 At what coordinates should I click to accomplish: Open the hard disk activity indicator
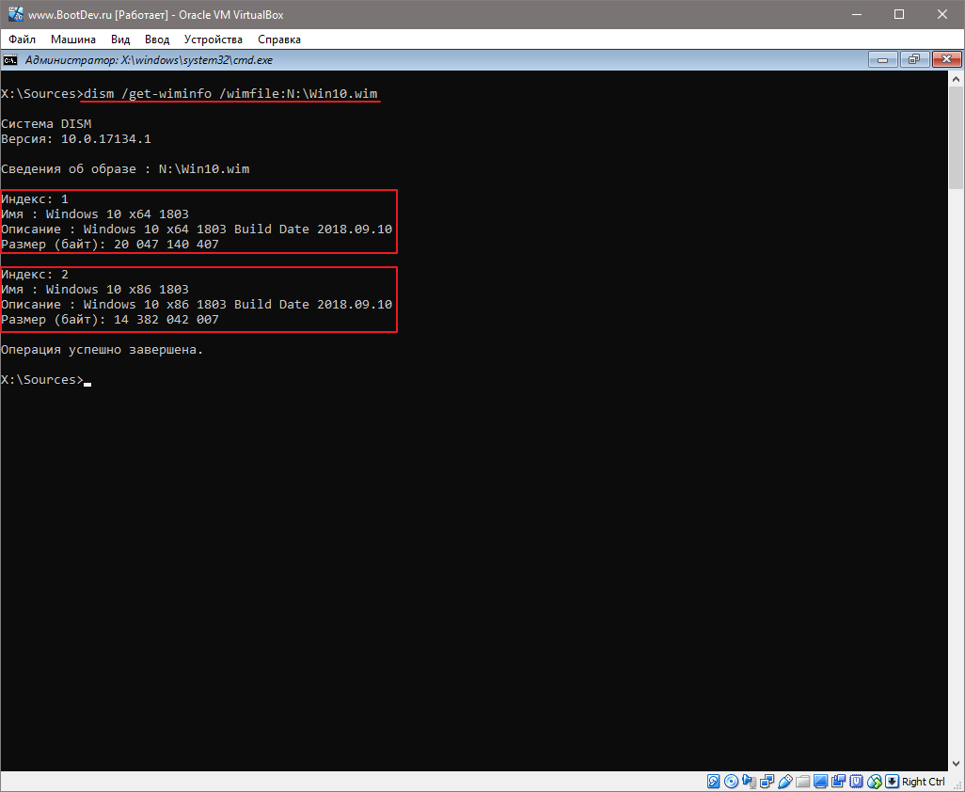click(x=713, y=782)
